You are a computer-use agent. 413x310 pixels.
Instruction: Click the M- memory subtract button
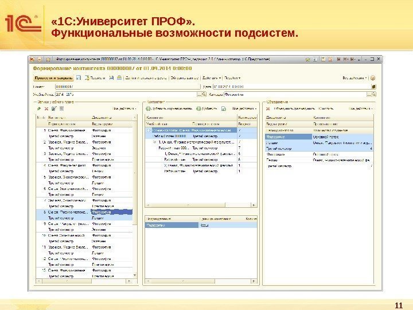point(353,59)
